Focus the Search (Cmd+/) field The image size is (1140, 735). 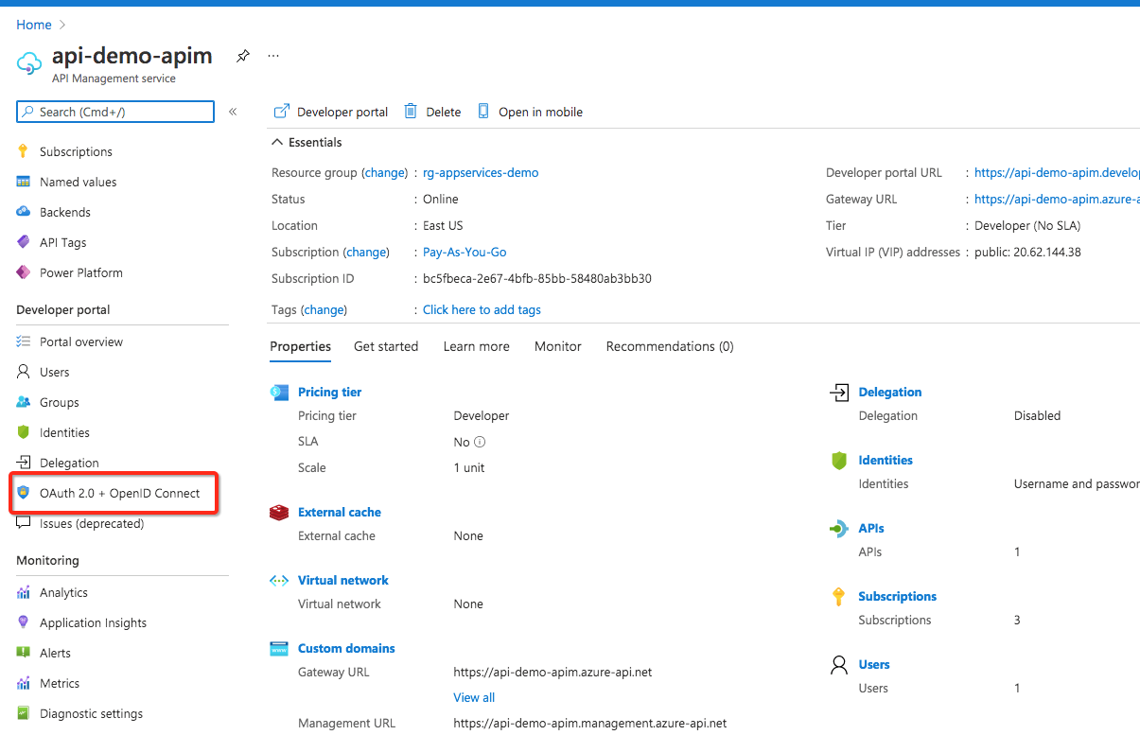point(115,112)
